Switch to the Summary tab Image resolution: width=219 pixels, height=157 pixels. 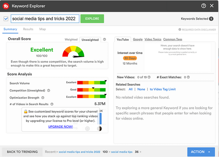tap(10, 29)
